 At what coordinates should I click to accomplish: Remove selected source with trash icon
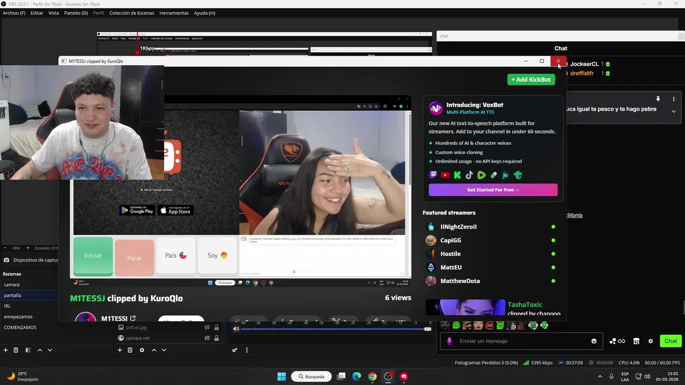click(x=130, y=350)
